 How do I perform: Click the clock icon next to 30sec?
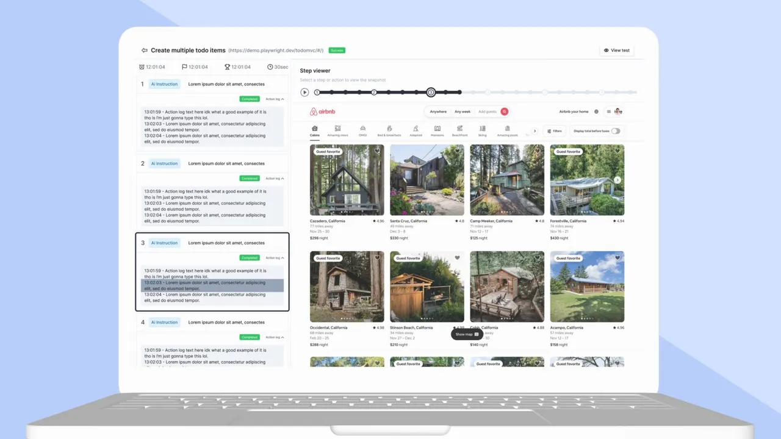tap(270, 67)
